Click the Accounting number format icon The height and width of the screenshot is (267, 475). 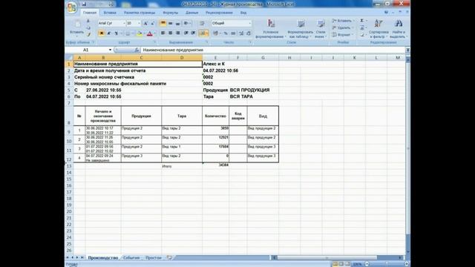click(x=215, y=33)
